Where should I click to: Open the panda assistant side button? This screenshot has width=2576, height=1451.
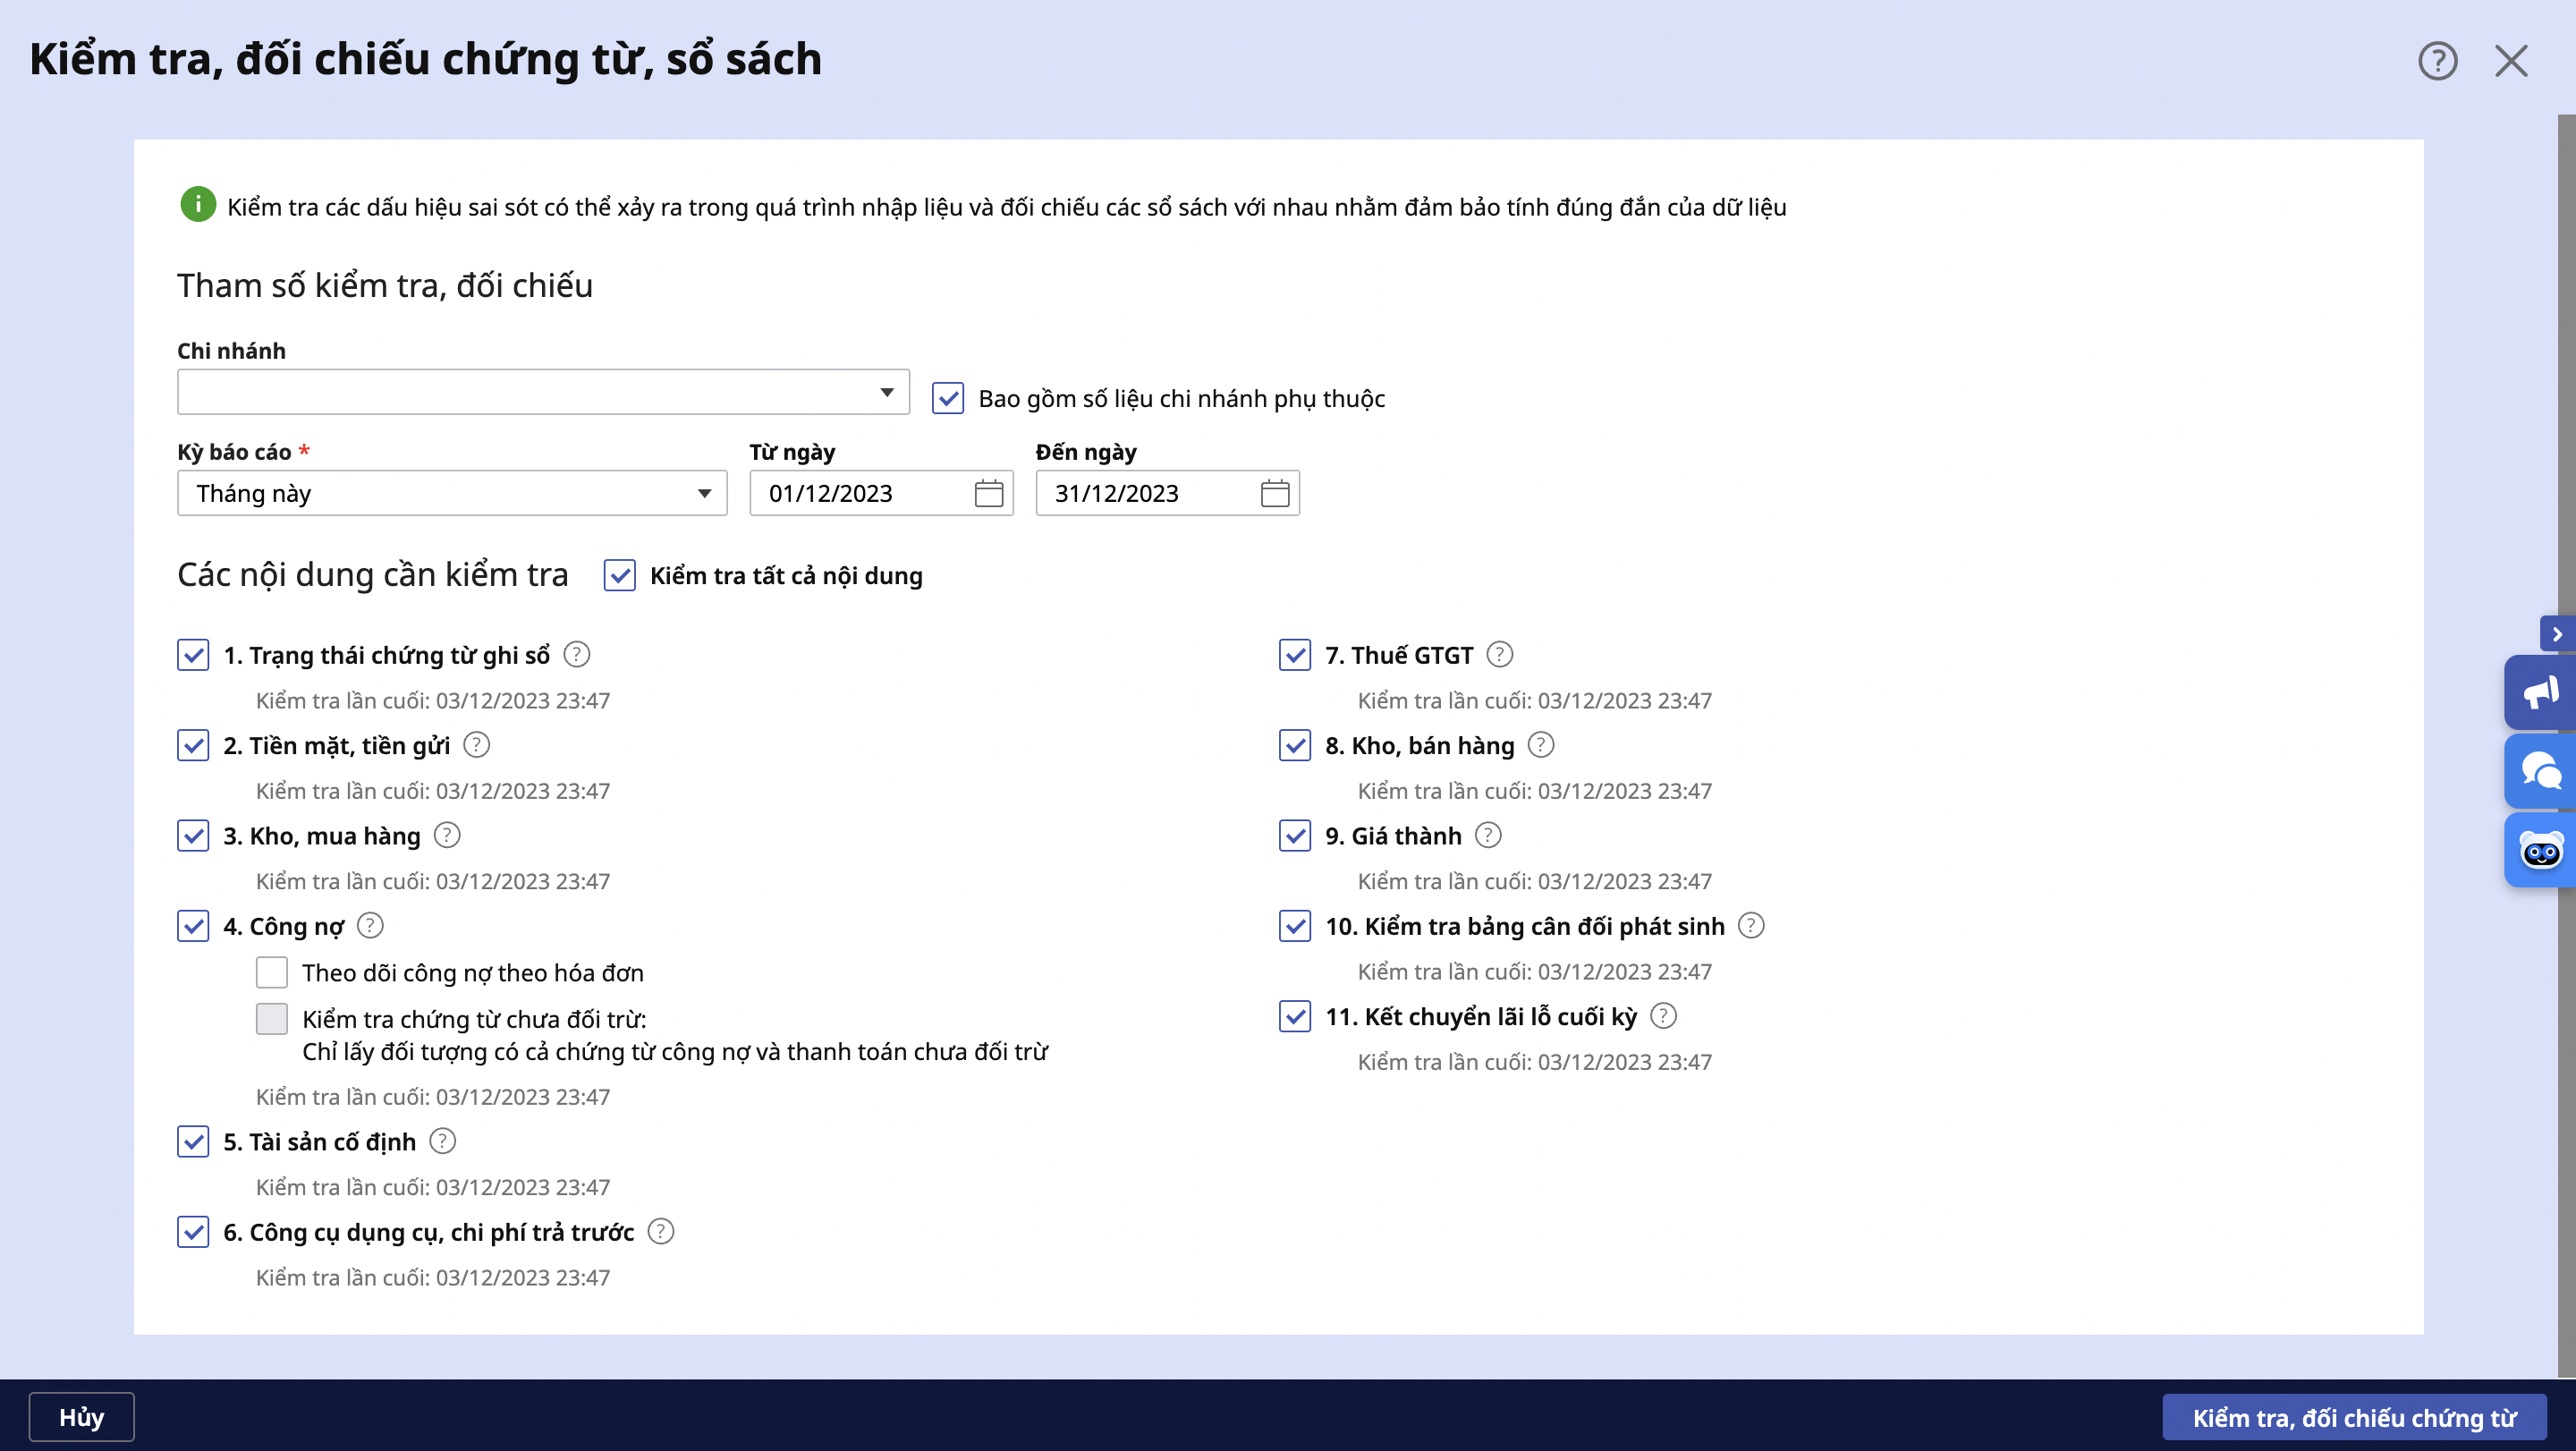[x=2539, y=850]
